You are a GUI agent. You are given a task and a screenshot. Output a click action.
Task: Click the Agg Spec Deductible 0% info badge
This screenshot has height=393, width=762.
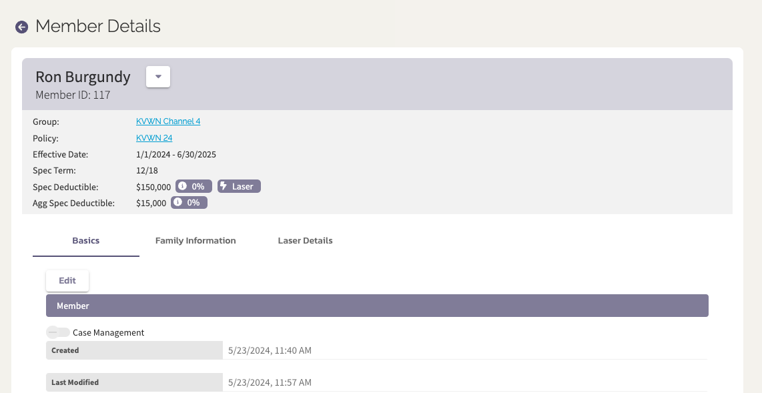pyautogui.click(x=189, y=203)
